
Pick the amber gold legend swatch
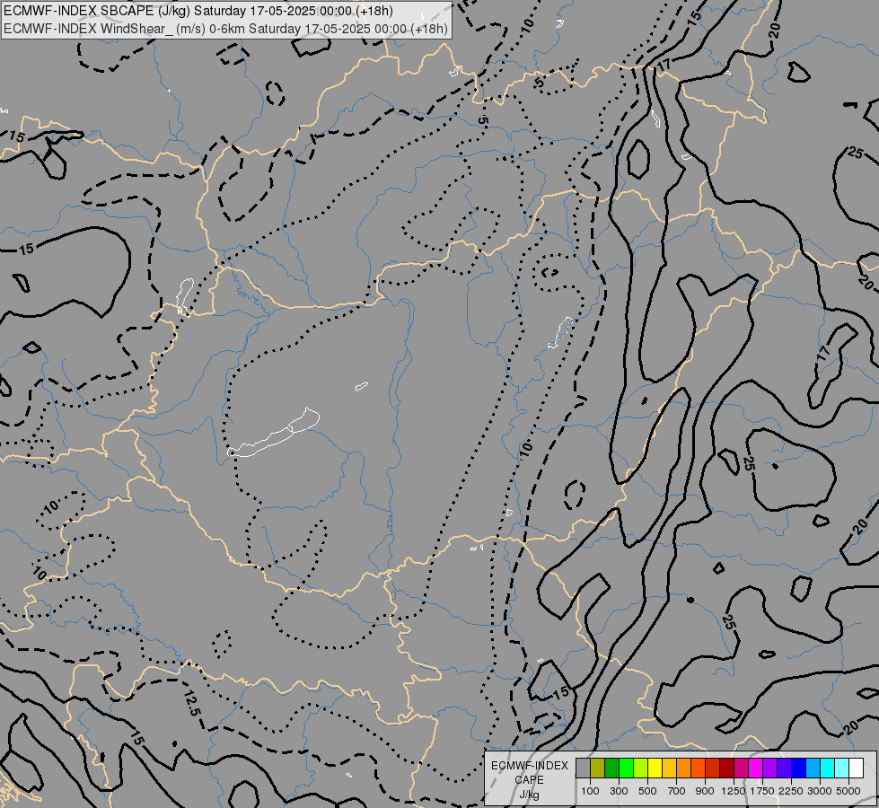(669, 768)
